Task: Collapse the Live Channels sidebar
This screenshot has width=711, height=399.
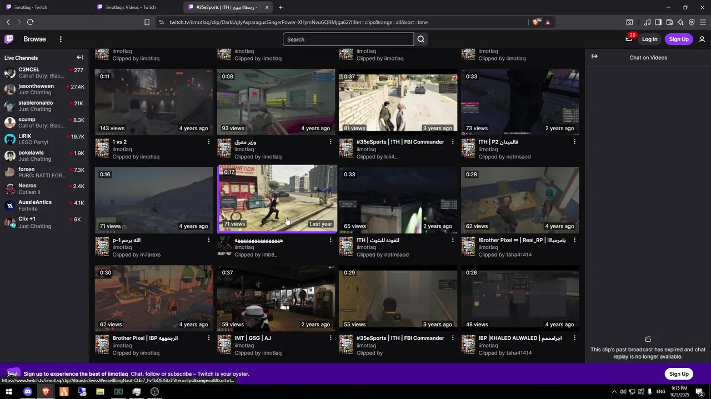Action: (79, 58)
